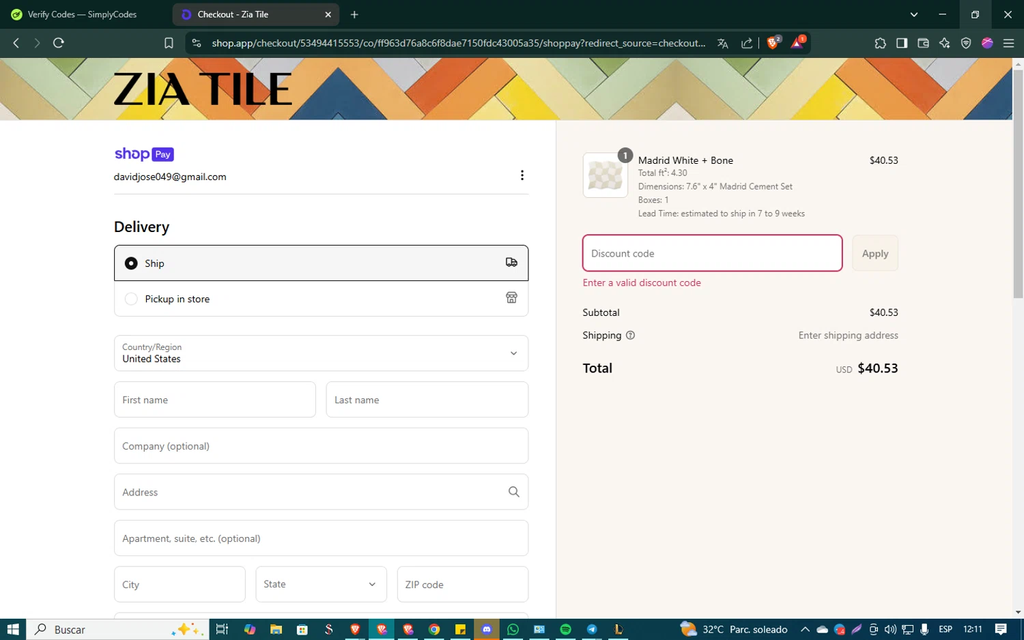1024x640 pixels.
Task: Open the tab list dropdown arrow
Action: 914,14
